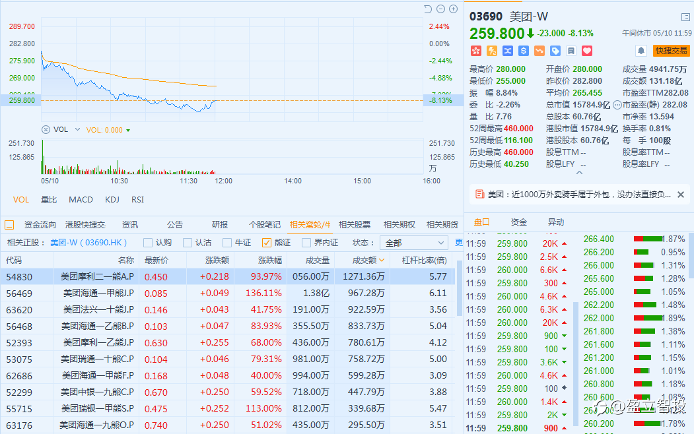Open the 状态 全部 dropdown
This screenshot has height=434, width=694.
click(413, 243)
